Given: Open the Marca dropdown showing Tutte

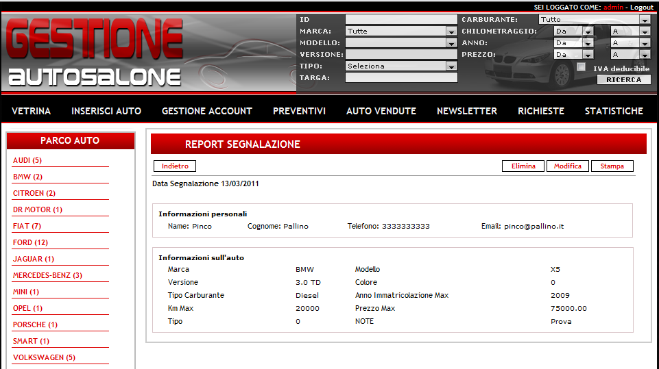Looking at the screenshot, I should click(x=401, y=31).
